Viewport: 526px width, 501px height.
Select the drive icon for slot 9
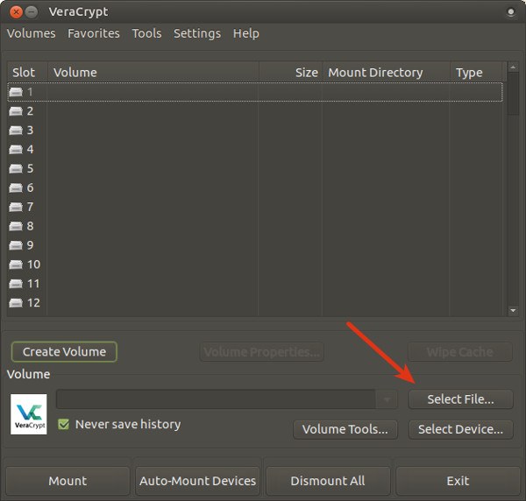(16, 245)
